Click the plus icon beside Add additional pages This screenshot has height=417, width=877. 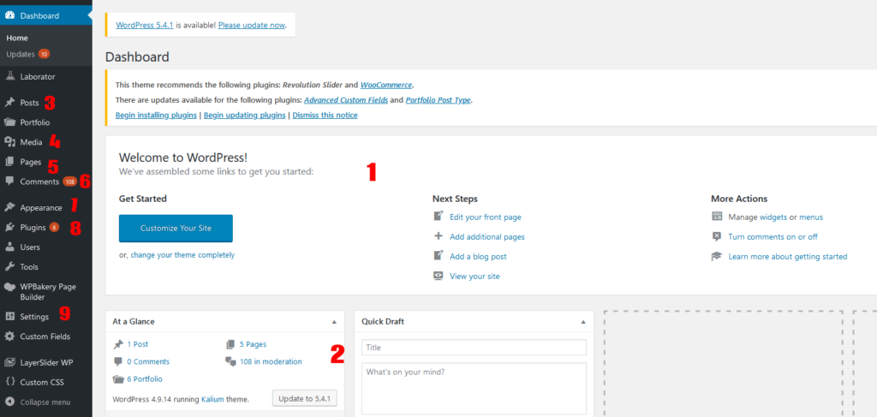coord(438,236)
